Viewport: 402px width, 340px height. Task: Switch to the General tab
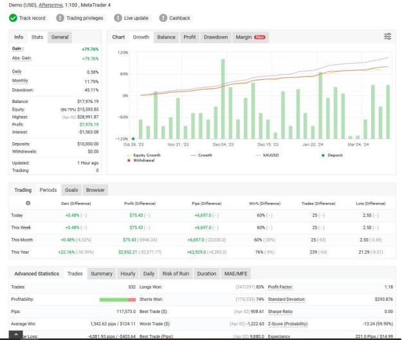[x=60, y=37]
